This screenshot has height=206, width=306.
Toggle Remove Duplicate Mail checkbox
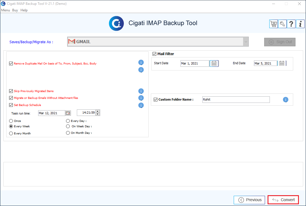pos(11,64)
